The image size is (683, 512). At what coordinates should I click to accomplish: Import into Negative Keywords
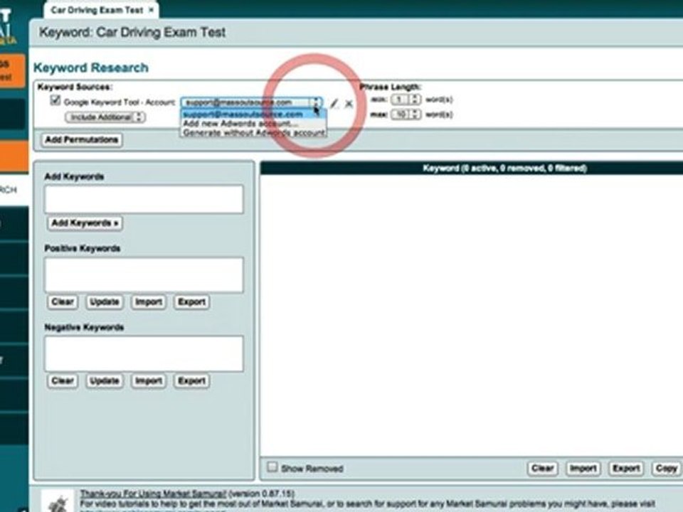[x=149, y=381]
